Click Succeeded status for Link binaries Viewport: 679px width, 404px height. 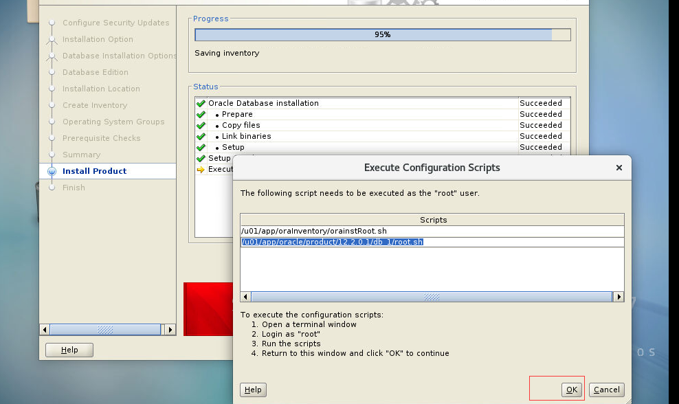click(541, 136)
